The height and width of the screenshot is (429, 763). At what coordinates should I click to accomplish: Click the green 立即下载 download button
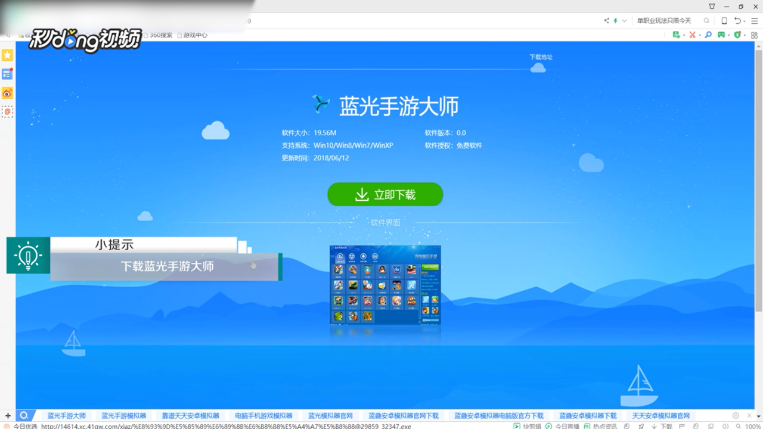[385, 194]
